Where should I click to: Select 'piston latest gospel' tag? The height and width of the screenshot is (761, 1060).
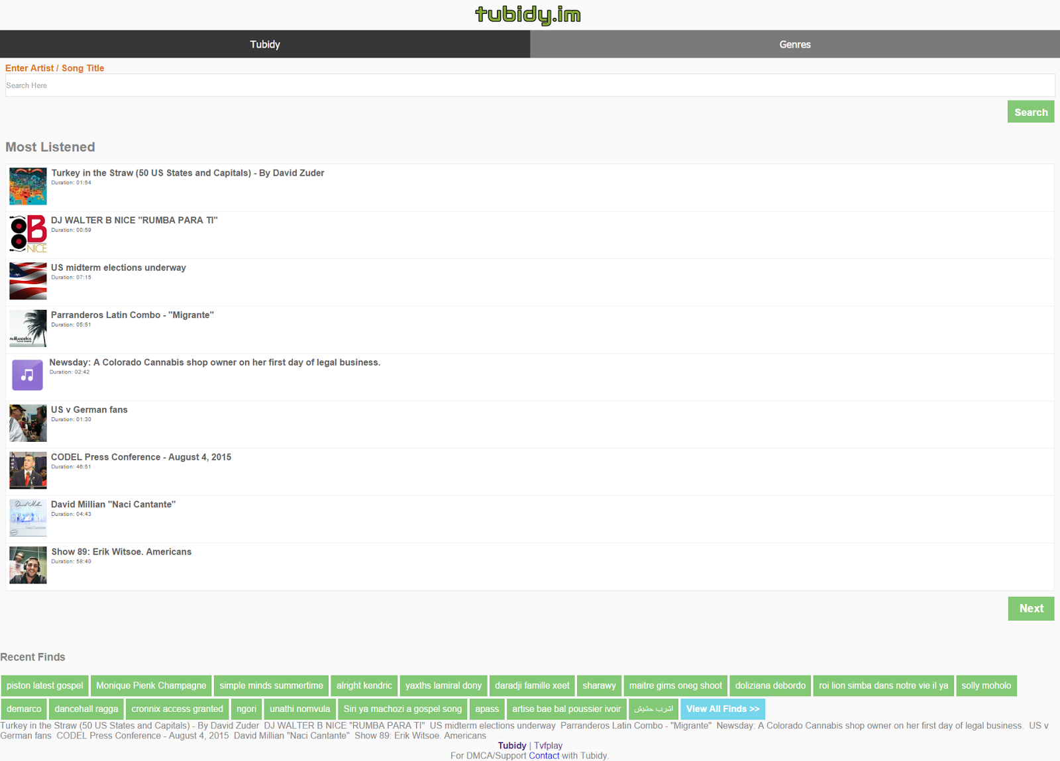[x=45, y=685]
